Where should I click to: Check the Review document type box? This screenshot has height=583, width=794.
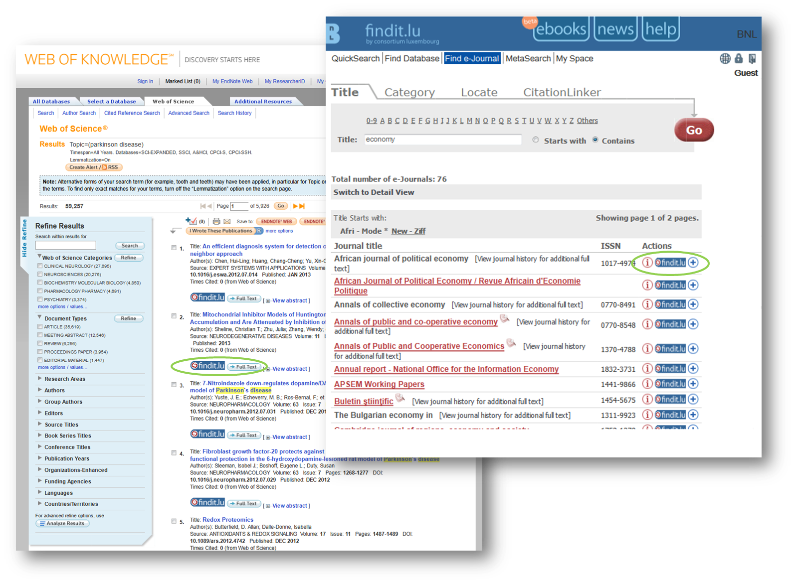(40, 343)
